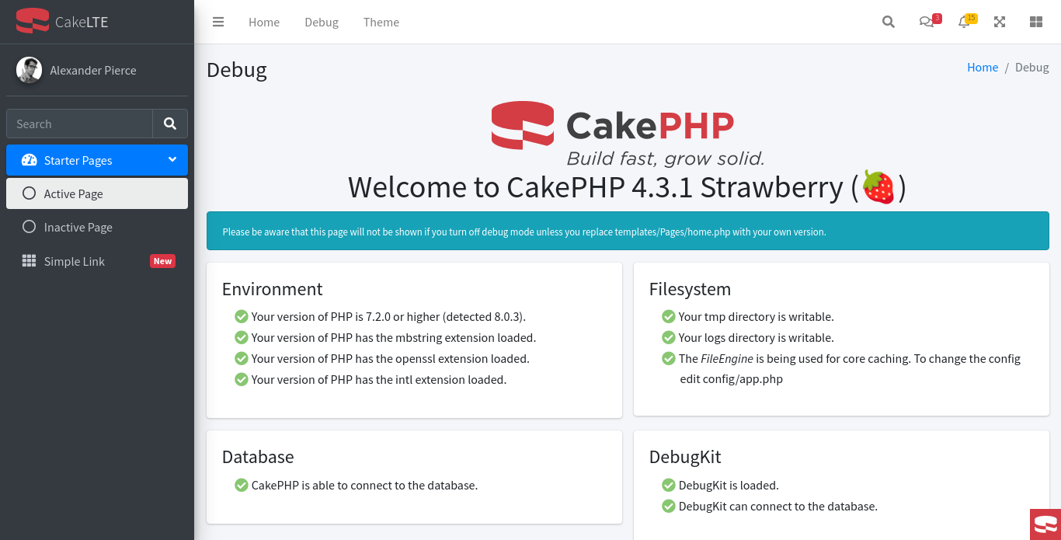
Task: Select the Starter Pages menu item
Action: point(97,160)
